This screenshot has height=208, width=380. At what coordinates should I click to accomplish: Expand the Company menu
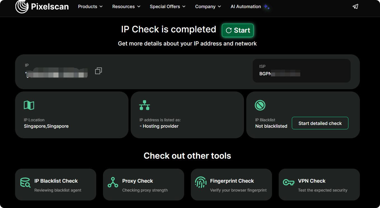(208, 6)
